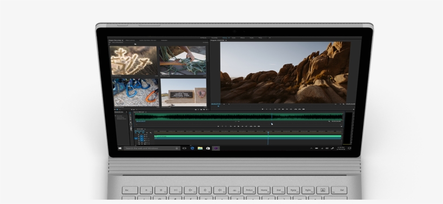
Task: Open File Explorer from the taskbar
Action: tap(200, 148)
